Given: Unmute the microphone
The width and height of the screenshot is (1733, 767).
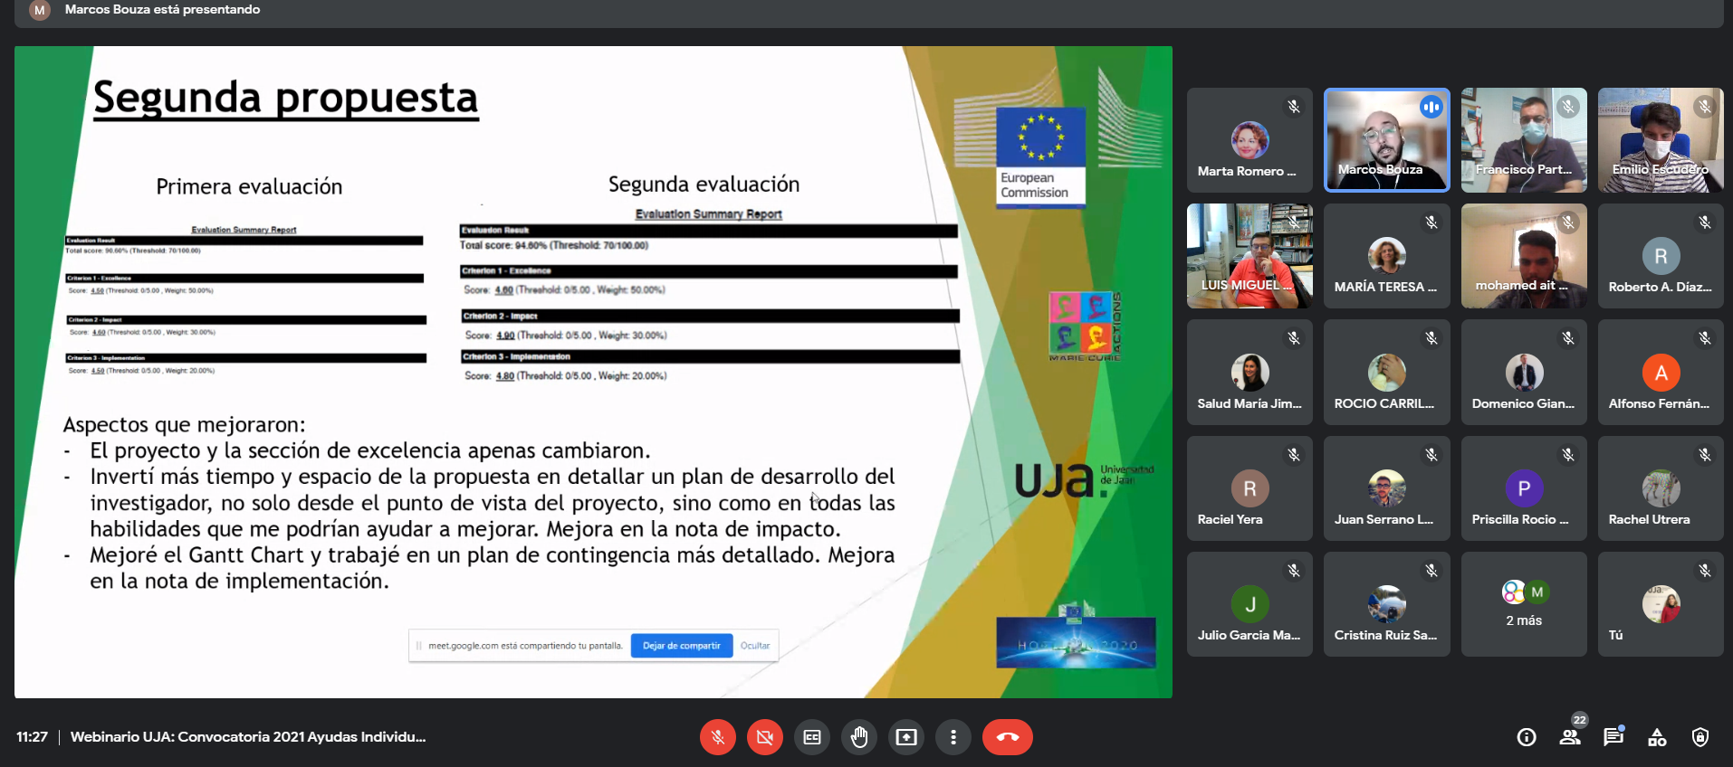Looking at the screenshot, I should [717, 737].
